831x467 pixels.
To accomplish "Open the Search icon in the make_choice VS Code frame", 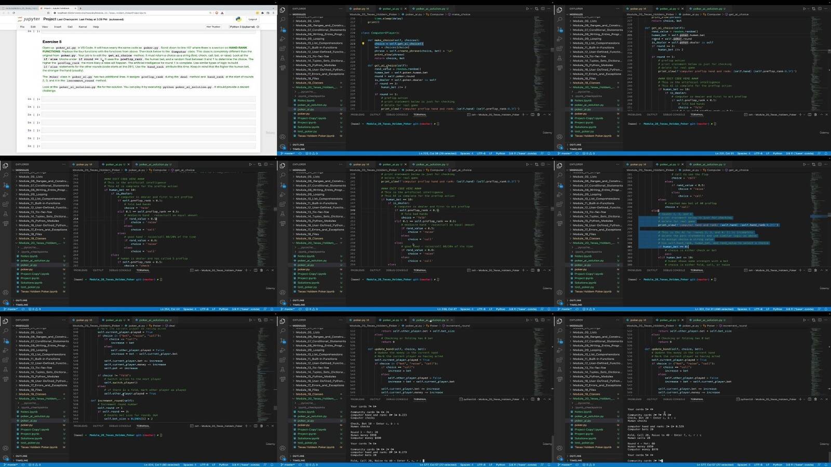I will point(283,19).
